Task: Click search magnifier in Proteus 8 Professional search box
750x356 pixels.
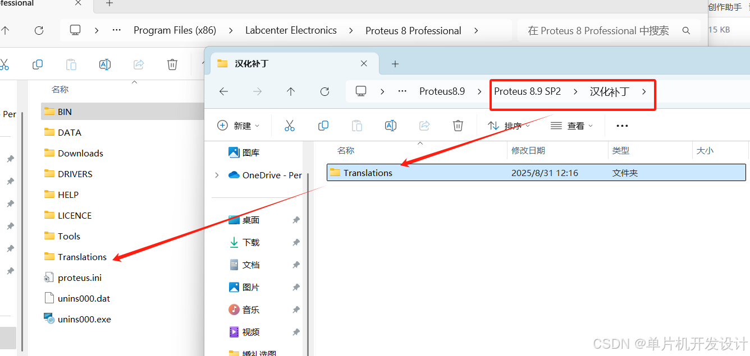Action: 686,30
